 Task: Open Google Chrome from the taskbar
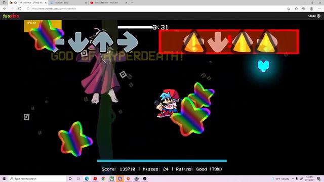coord(103,178)
